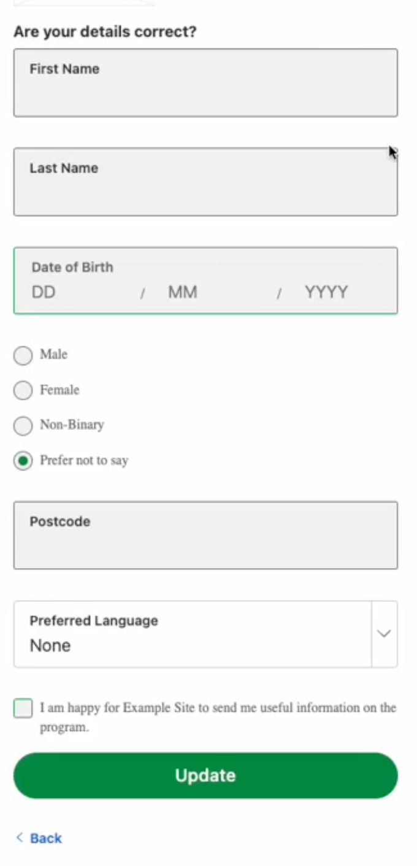Click the None value in Preferred Language
This screenshot has height=866, width=417.
click(x=50, y=646)
